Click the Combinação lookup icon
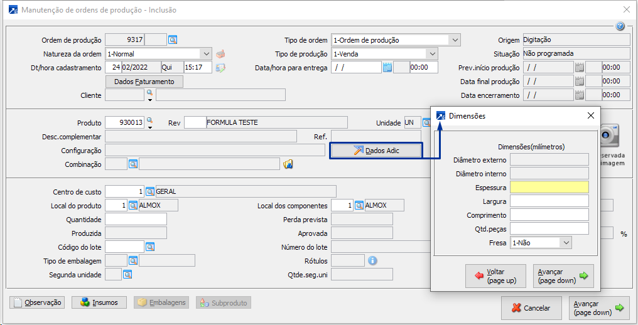Screen dimensions: 638x325 click(133, 164)
